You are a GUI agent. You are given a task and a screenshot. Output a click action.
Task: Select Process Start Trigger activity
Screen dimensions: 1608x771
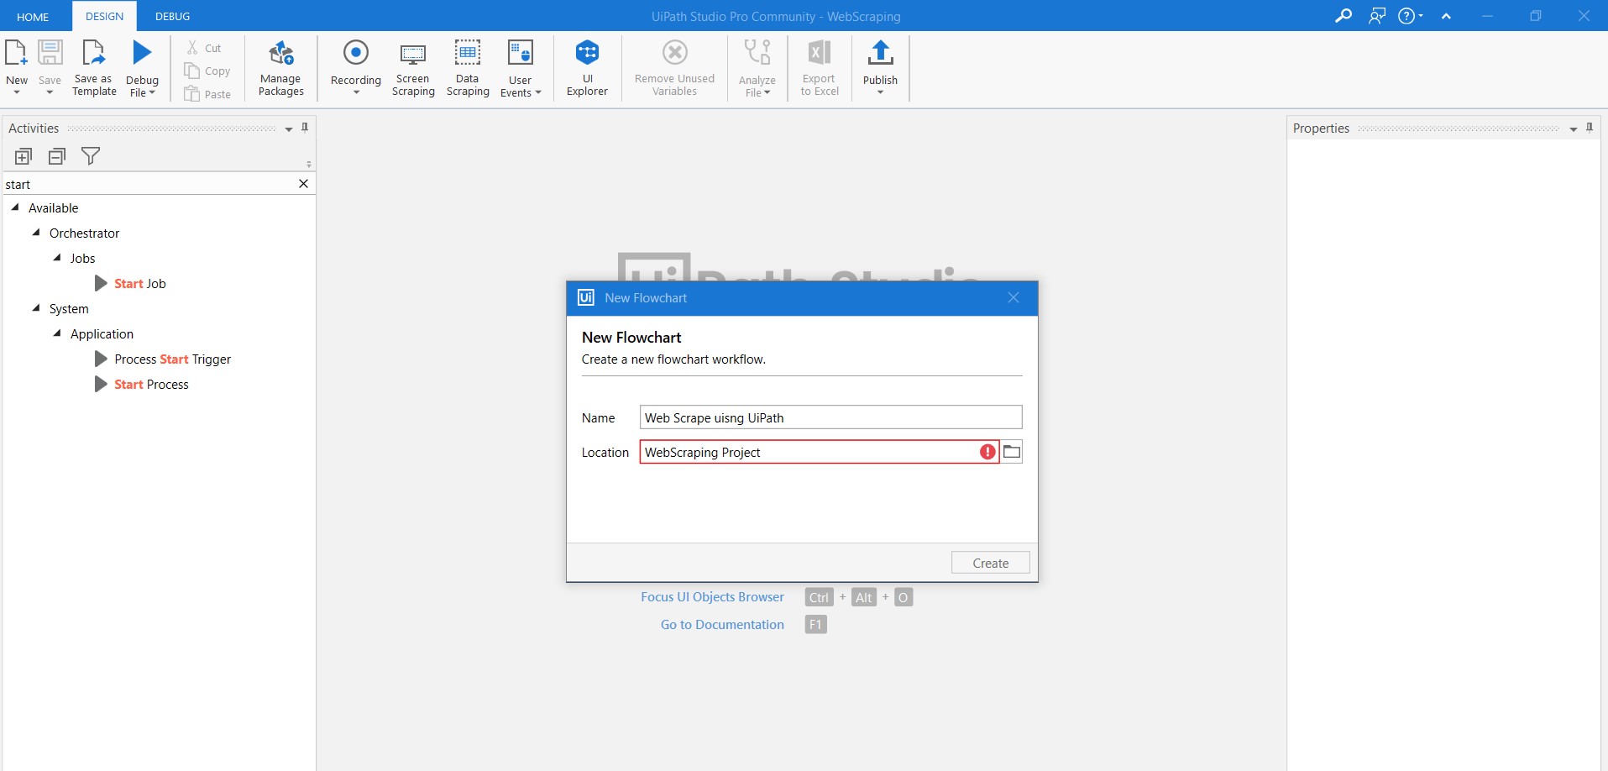[163, 359]
